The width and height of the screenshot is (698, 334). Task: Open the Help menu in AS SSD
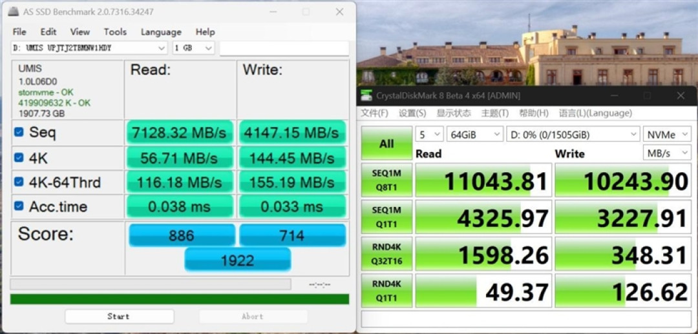[x=206, y=32]
